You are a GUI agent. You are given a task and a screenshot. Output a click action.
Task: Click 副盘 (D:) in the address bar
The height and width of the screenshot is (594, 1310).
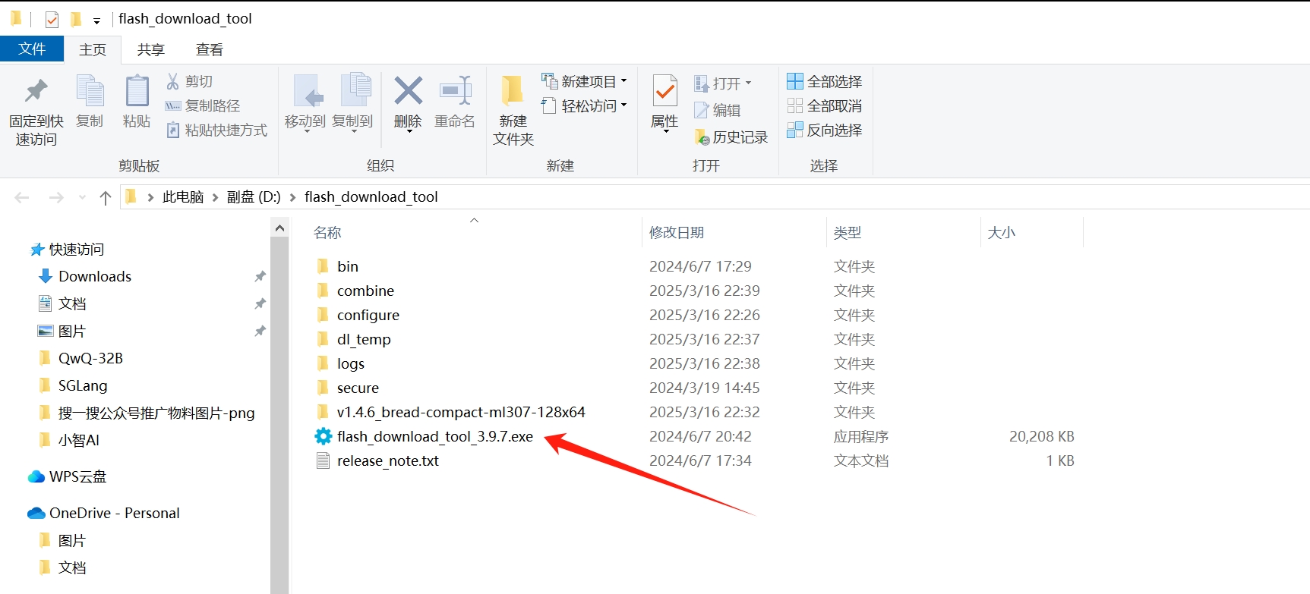point(254,197)
